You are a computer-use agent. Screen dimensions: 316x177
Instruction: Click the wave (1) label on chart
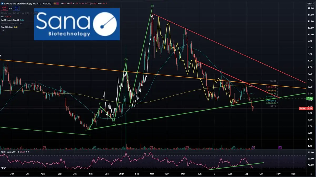tap(101, 104)
